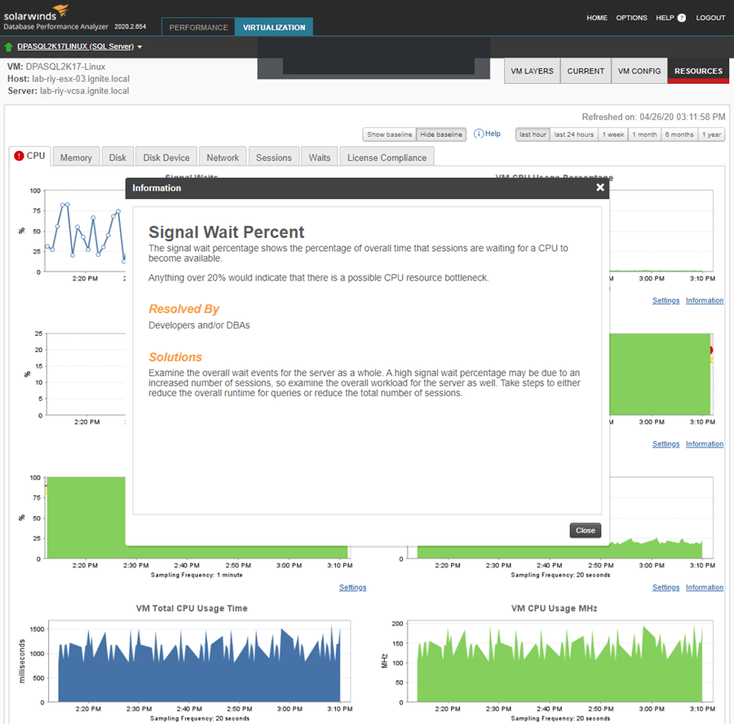Click LOGOUT

click(710, 18)
